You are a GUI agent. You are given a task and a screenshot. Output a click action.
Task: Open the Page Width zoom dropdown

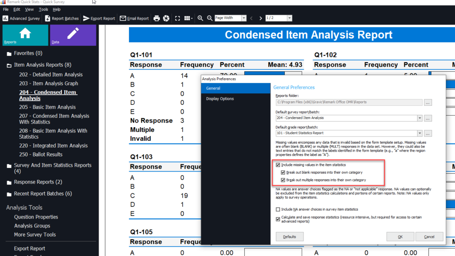(244, 18)
